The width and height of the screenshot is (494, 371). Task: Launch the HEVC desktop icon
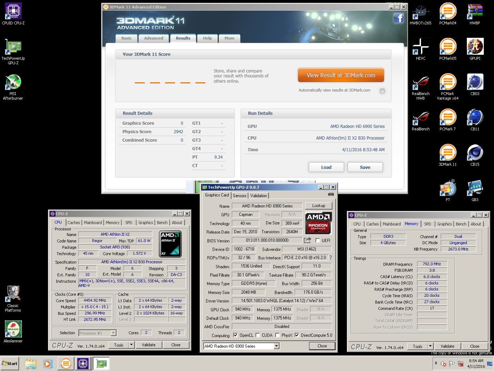(421, 49)
